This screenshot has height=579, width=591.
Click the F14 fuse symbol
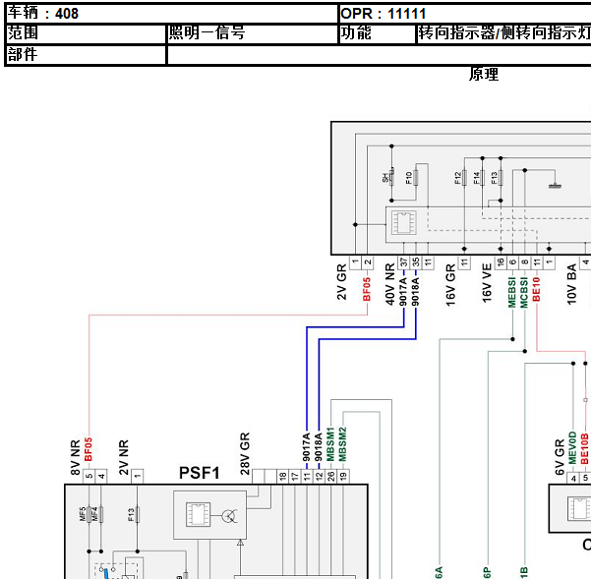coord(483,177)
